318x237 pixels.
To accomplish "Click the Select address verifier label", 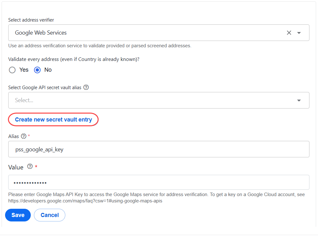I will [31, 20].
